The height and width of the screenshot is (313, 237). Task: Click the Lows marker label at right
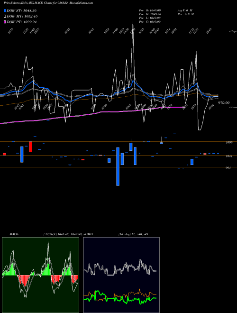click(233, 107)
